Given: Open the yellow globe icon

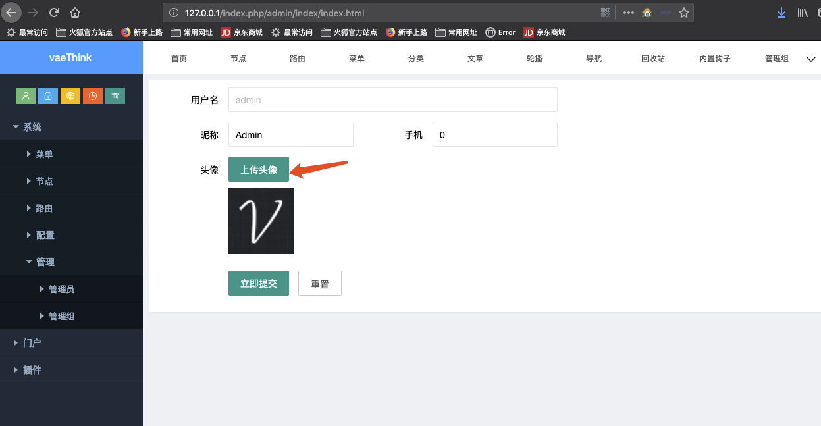Looking at the screenshot, I should tap(70, 95).
